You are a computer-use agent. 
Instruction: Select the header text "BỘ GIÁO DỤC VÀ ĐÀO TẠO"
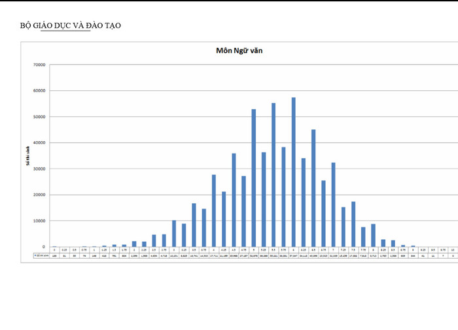pyautogui.click(x=71, y=25)
